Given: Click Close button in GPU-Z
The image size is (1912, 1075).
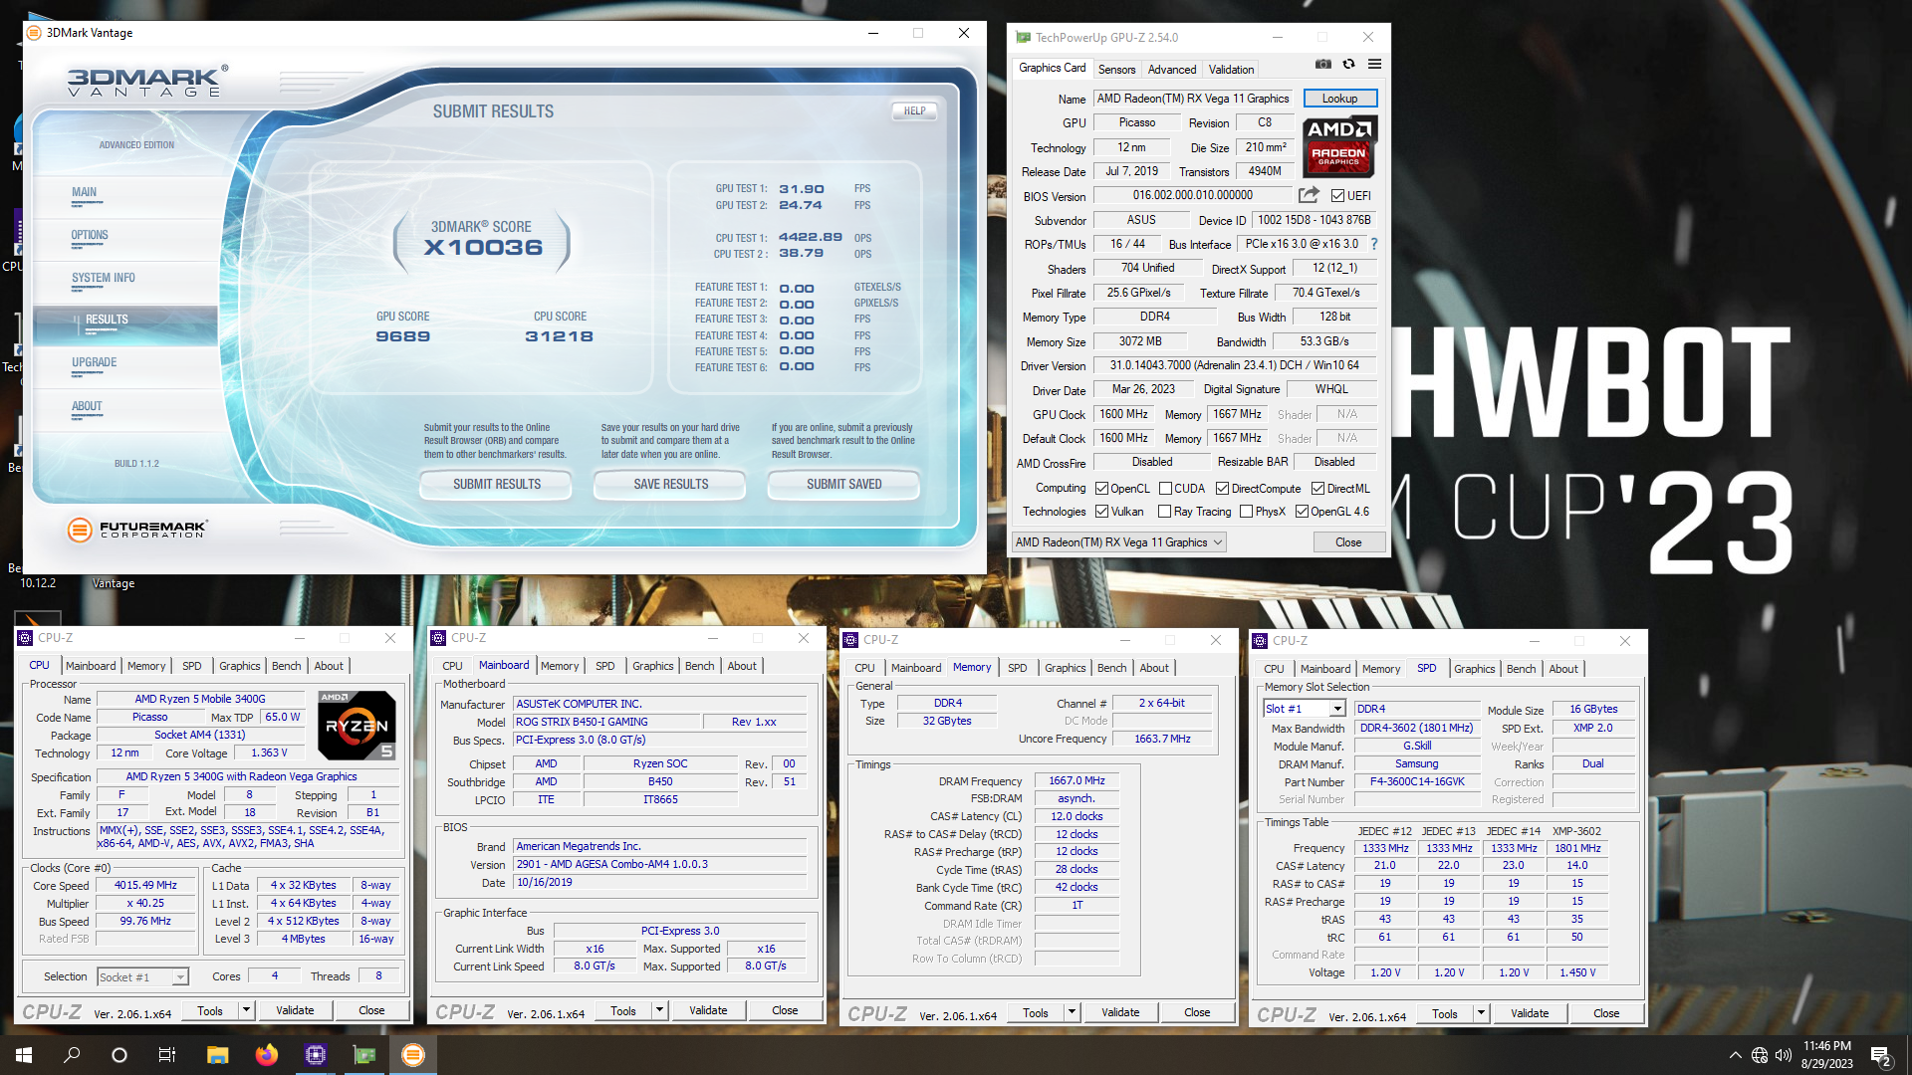Looking at the screenshot, I should coord(1348,542).
